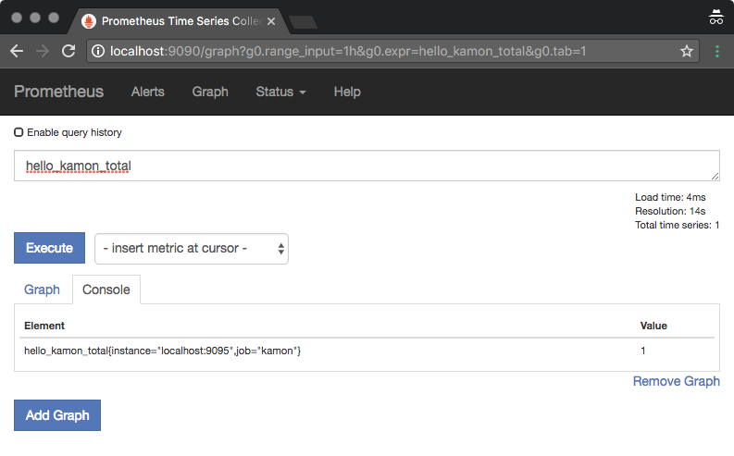734x456 pixels.
Task: Focus the hello_kamon_total expression field
Action: pyautogui.click(x=367, y=166)
